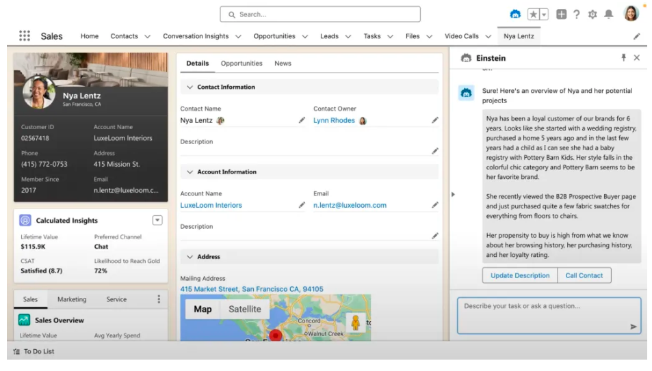The image size is (652, 371).
Task: Switch map to Satellite view
Action: tap(244, 310)
